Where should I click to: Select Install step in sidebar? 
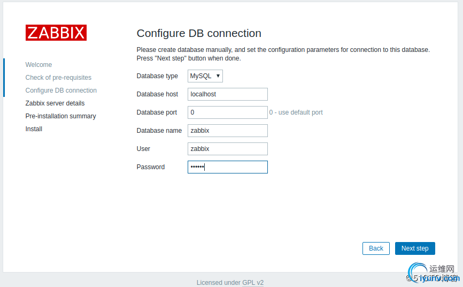coord(34,129)
